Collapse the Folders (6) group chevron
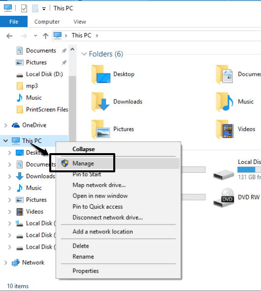The width and height of the screenshot is (261, 291). [x=84, y=54]
